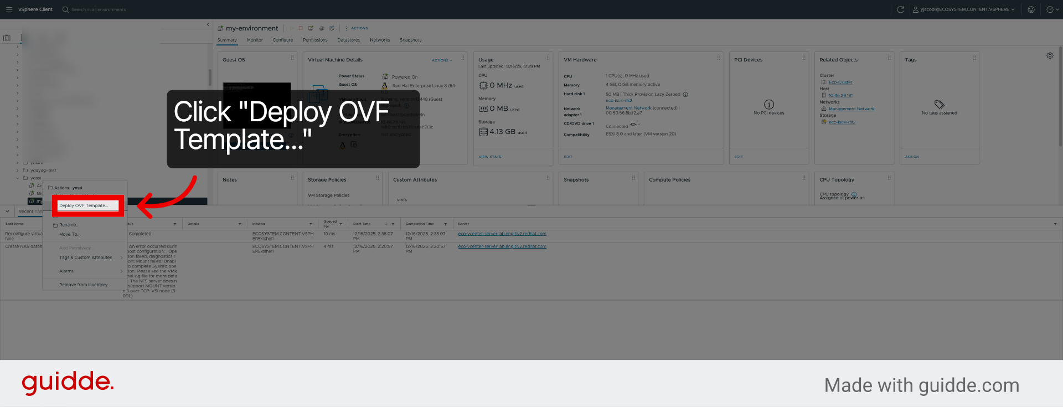Open Virtual Machine Details ACTIONS dropdown

442,60
